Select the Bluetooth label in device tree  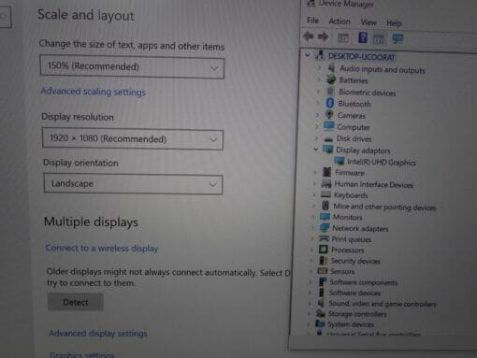[354, 104]
